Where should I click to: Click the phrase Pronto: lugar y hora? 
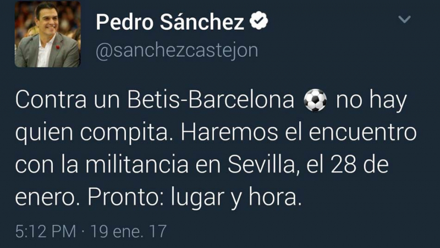coord(195,197)
